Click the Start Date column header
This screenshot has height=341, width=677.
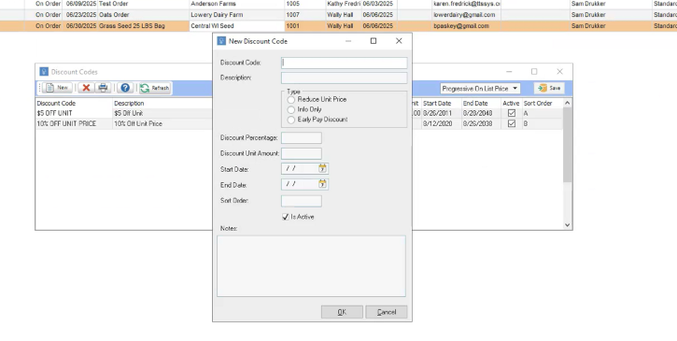[x=442, y=104]
